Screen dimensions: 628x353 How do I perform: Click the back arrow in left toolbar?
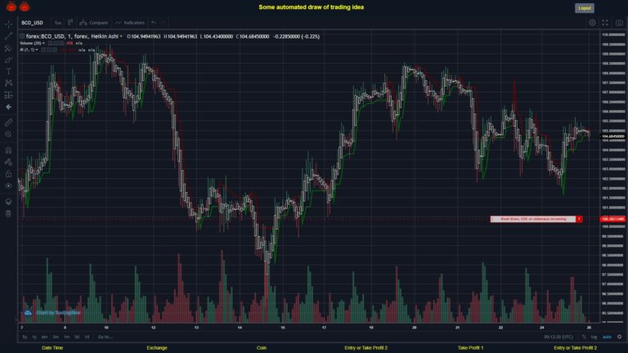[x=8, y=107]
